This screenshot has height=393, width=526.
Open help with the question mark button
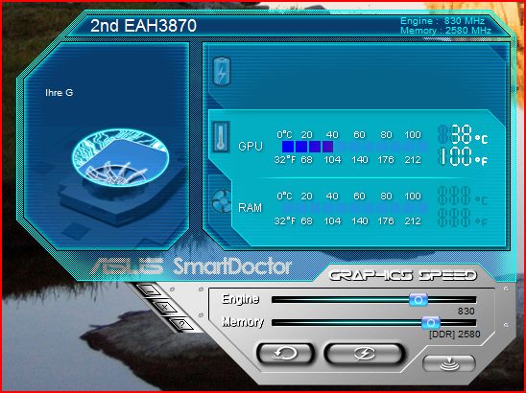pyautogui.click(x=181, y=324)
